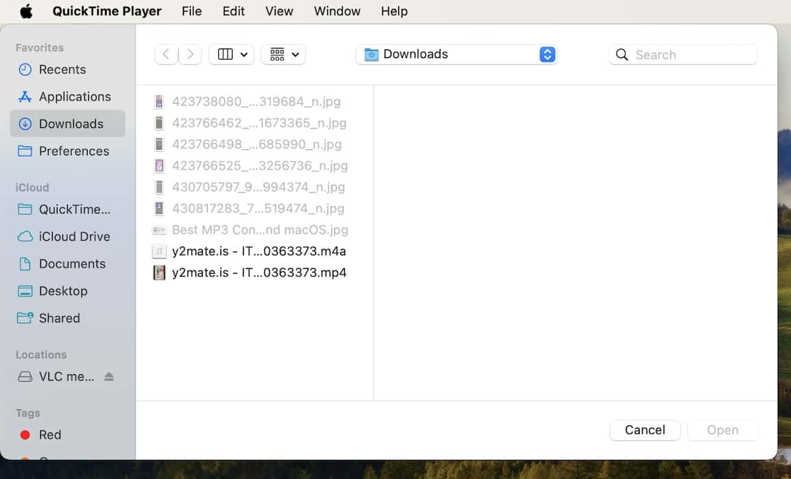Dismiss the dialog with Cancel
Screen dimensions: 791x479
click(x=645, y=430)
